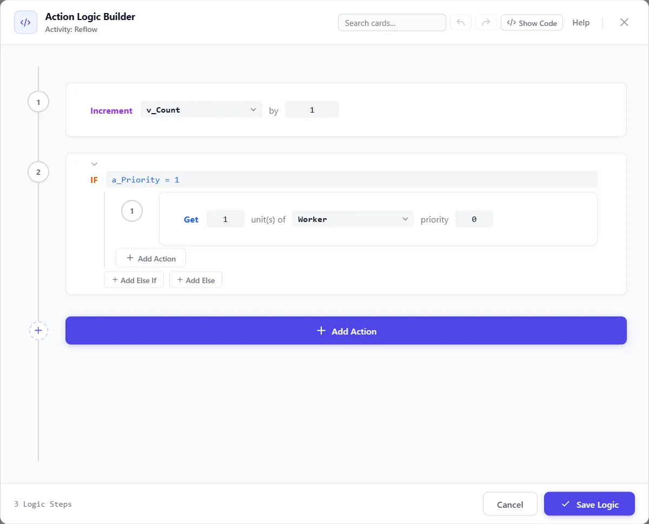Viewport: 649px width, 524px height.
Task: Collapse the IF block chevron
Action: pyautogui.click(x=94, y=164)
